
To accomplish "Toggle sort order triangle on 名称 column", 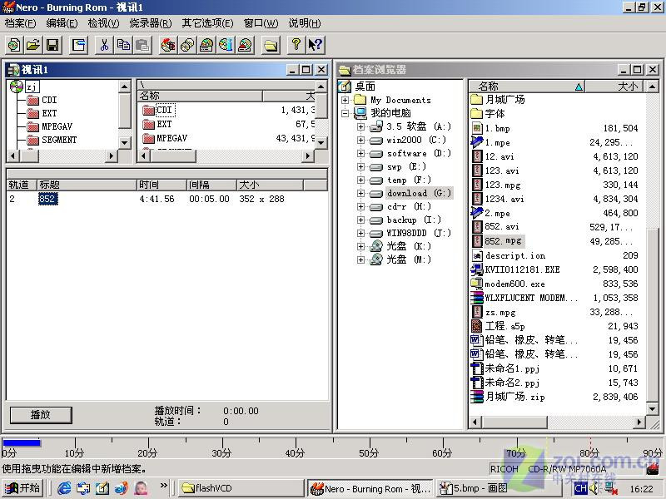I will (x=579, y=87).
